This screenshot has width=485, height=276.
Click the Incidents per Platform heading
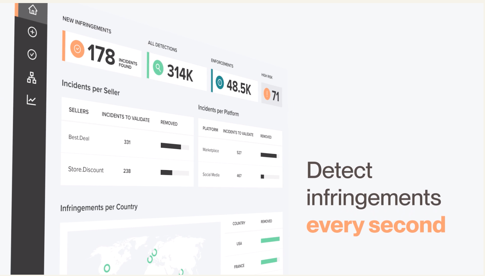218,110
